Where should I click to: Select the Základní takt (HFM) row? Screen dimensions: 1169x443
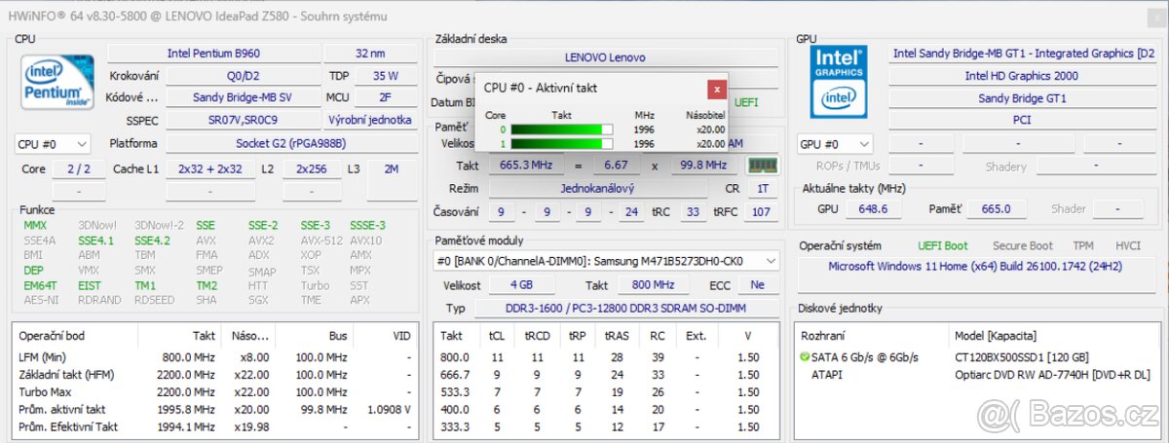pos(215,375)
